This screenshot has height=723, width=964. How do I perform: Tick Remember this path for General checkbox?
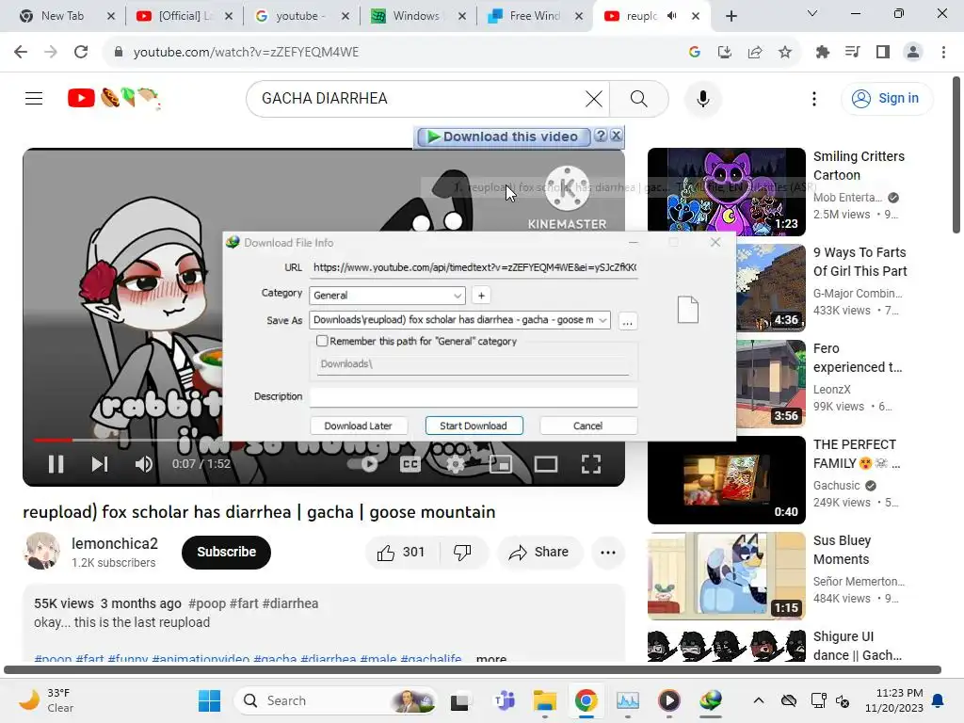click(x=322, y=341)
